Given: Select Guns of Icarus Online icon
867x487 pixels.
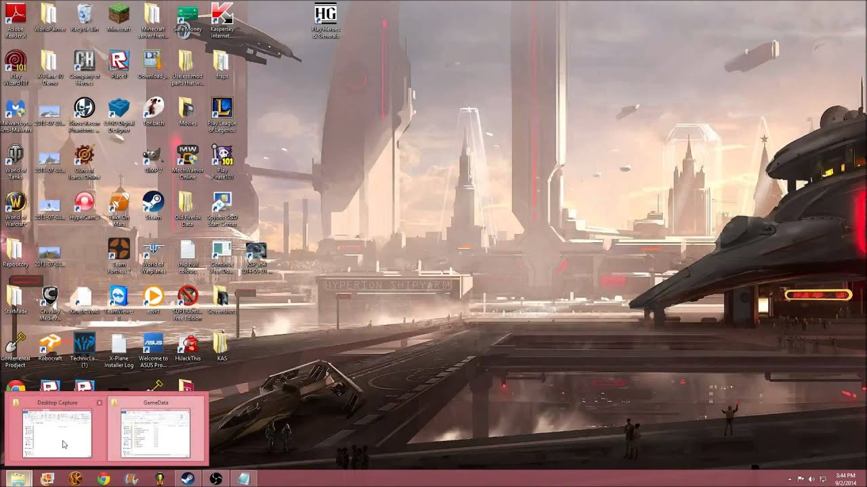Looking at the screenshot, I should click(x=85, y=162).
